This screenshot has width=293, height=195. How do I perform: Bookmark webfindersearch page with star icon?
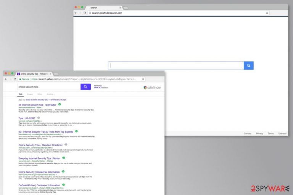tap(267, 13)
